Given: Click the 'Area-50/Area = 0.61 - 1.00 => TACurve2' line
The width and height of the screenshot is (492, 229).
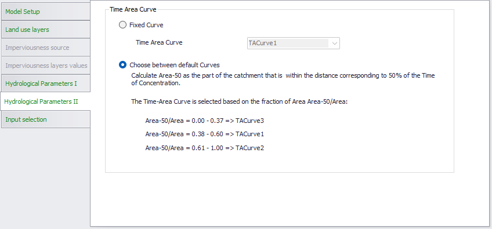Looking at the screenshot, I should click(205, 148).
